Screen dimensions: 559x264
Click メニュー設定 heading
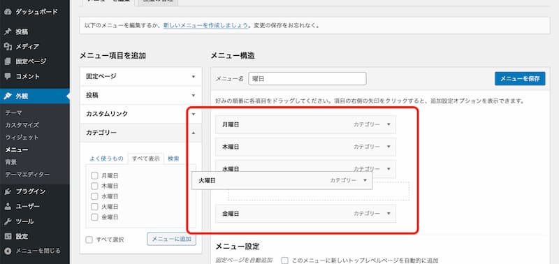pos(238,246)
